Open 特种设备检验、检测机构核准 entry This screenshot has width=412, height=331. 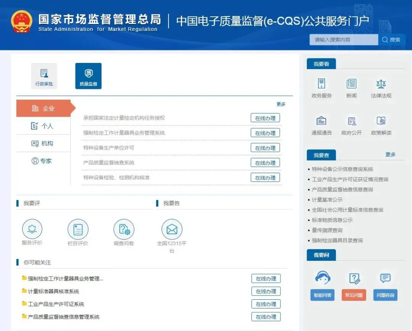pos(116,178)
